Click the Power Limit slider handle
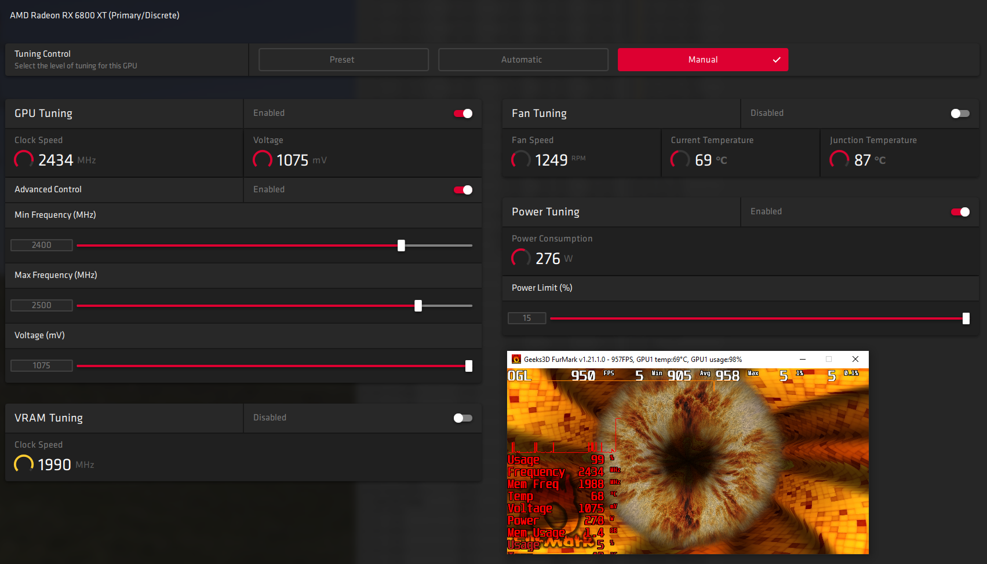The height and width of the screenshot is (564, 987). click(x=966, y=318)
